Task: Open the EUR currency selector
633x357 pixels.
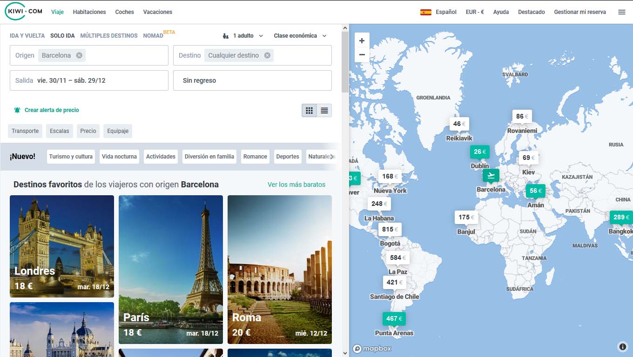Action: (x=474, y=12)
